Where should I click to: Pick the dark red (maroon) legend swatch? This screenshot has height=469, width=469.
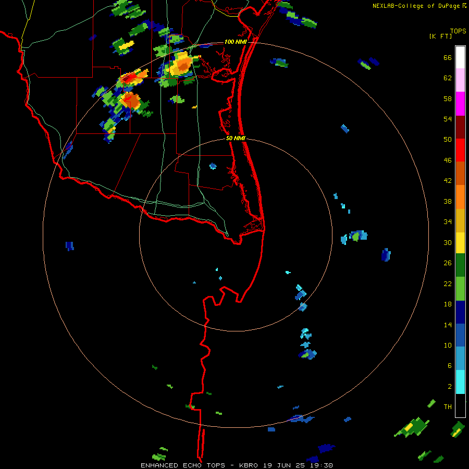460,127
